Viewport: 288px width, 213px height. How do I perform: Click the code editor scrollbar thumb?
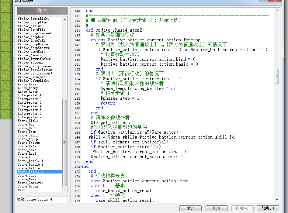click(x=277, y=76)
